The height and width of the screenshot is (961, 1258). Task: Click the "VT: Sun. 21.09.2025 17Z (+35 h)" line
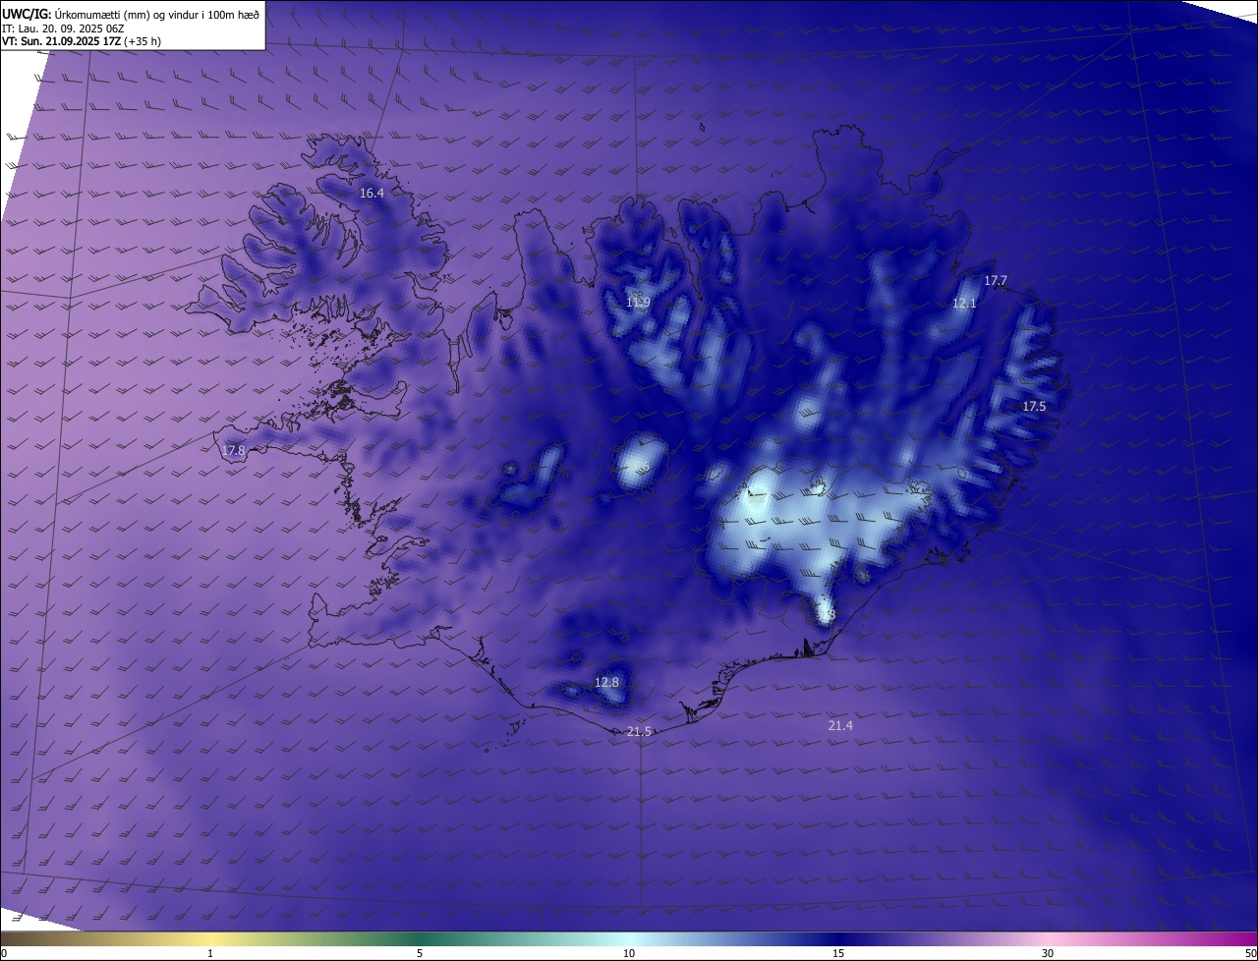82,41
